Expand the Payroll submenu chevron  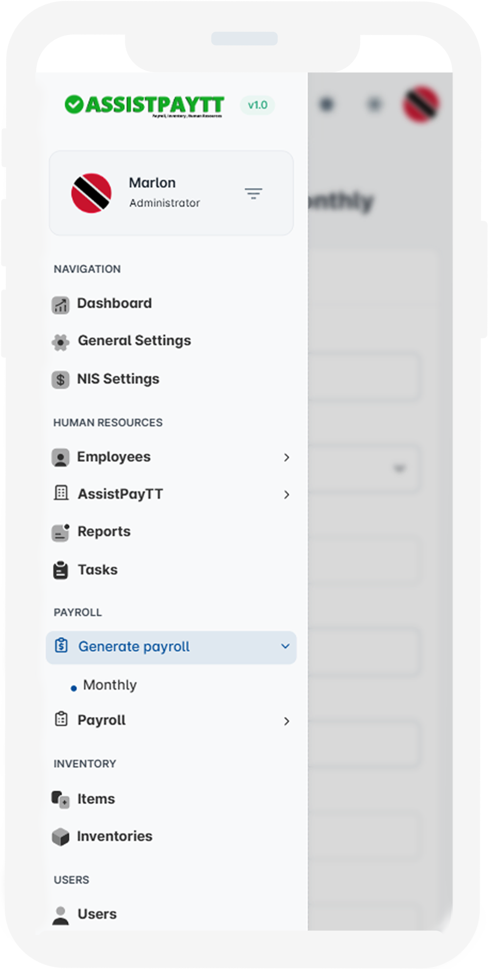(x=286, y=721)
